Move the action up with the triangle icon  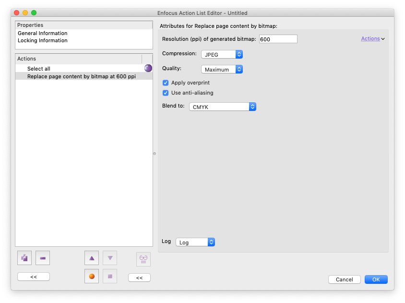pos(92,258)
